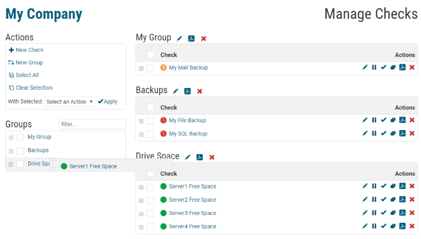Mark My Mail Backup as checked
The image size is (421, 239).
point(384,67)
